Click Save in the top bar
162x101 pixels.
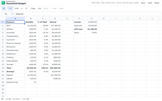pyautogui.click(x=143, y=3)
